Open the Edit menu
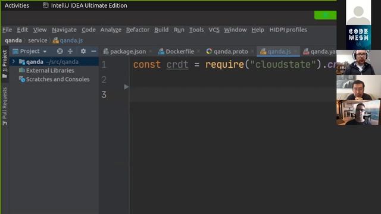Image resolution: width=381 pixels, height=214 pixels. 23,30
